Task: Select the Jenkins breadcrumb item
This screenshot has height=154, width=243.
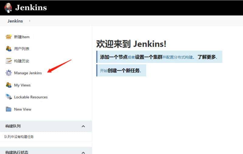Action: [x=15, y=21]
